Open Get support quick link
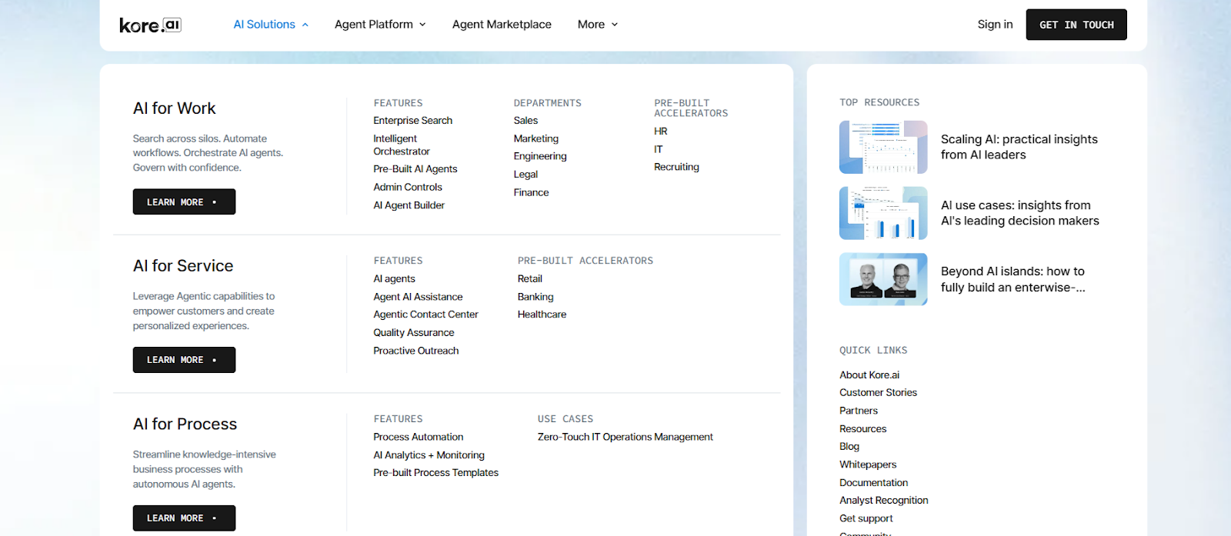 click(x=866, y=519)
